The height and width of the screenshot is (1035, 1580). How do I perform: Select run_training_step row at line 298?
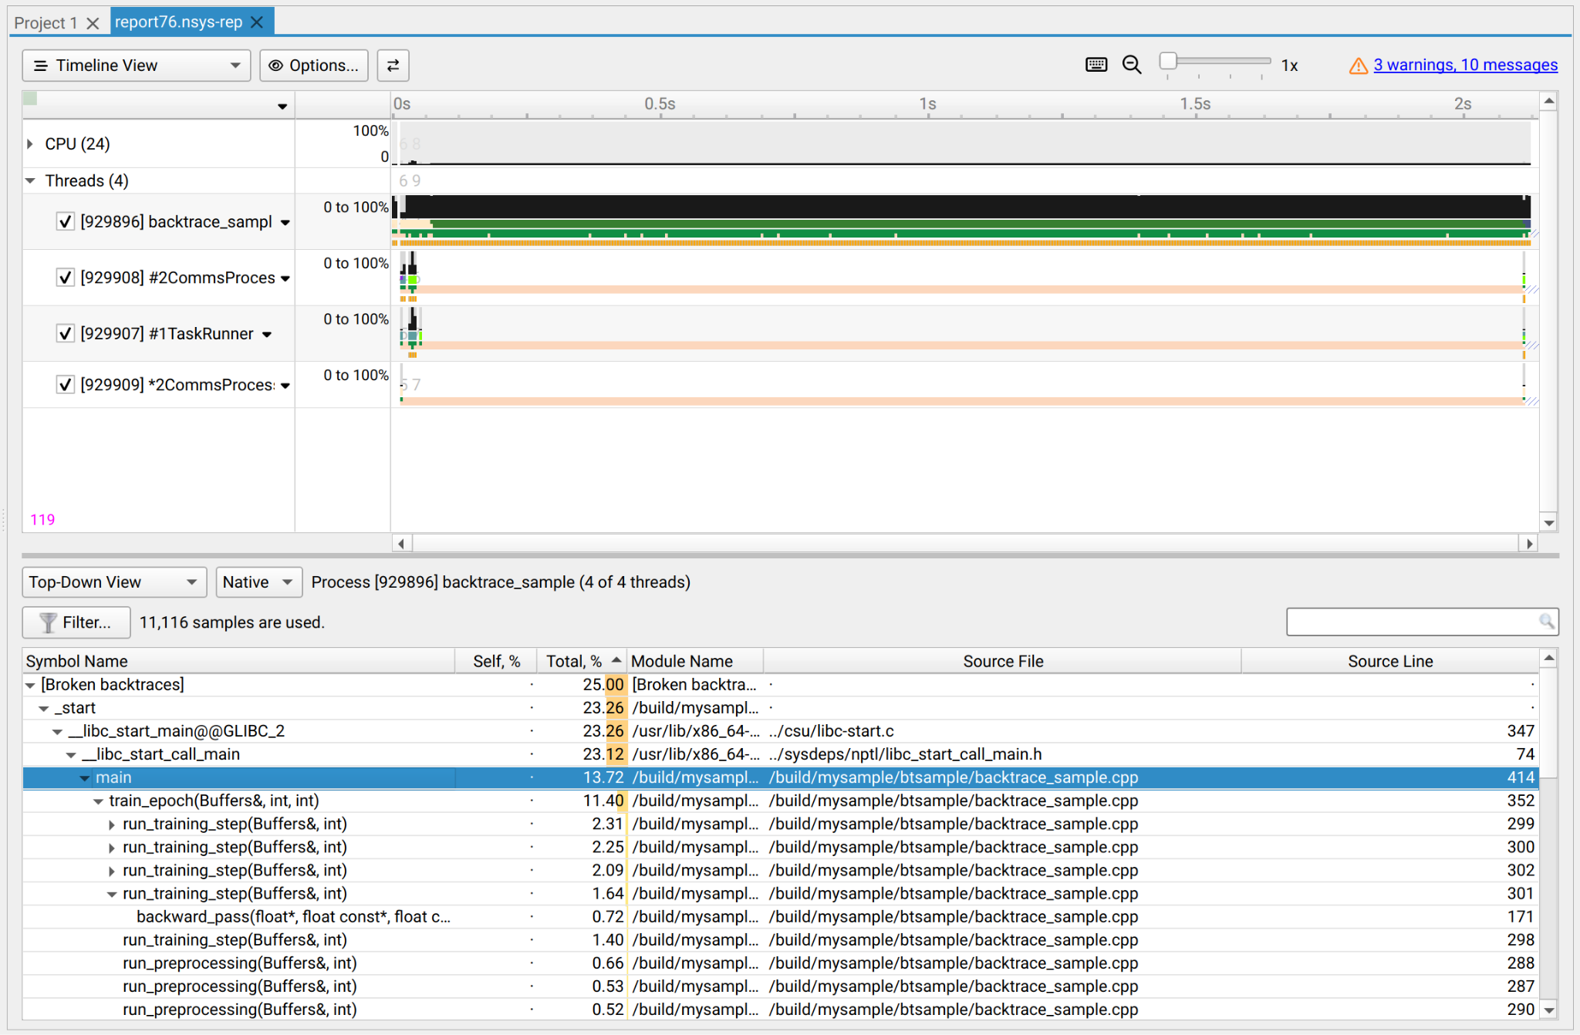click(781, 940)
